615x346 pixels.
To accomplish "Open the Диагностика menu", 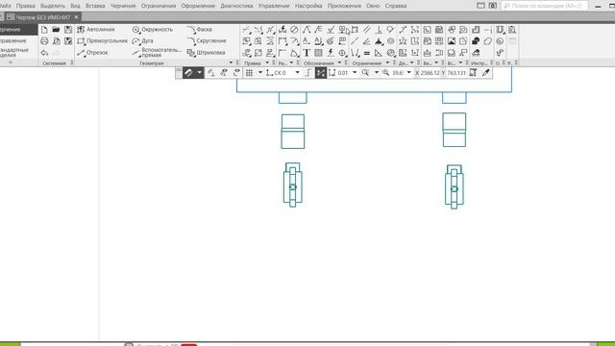I will click(x=236, y=6).
